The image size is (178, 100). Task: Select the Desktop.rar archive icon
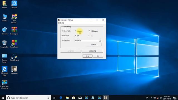point(14,31)
